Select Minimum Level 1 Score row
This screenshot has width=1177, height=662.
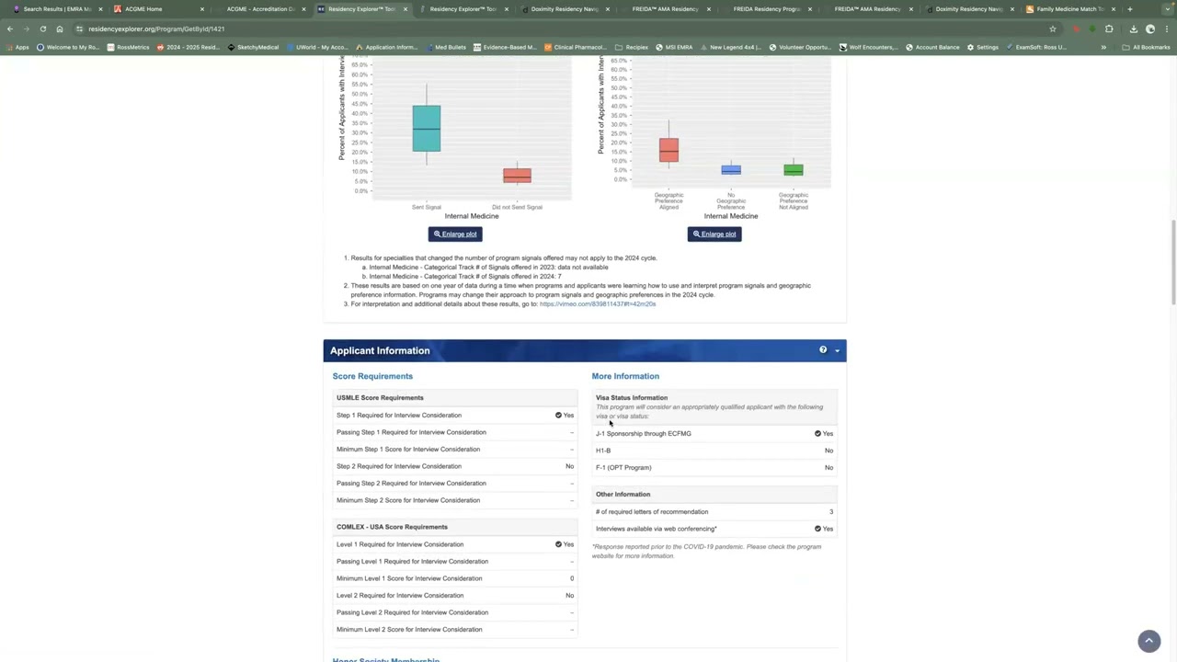[455, 578]
